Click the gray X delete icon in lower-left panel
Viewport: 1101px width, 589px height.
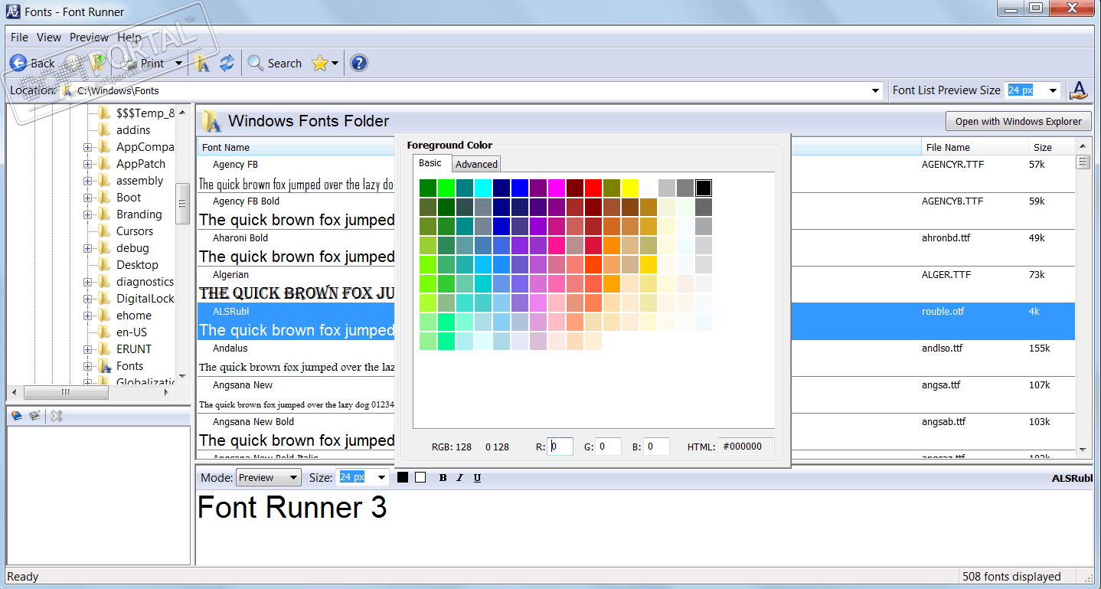(x=57, y=416)
